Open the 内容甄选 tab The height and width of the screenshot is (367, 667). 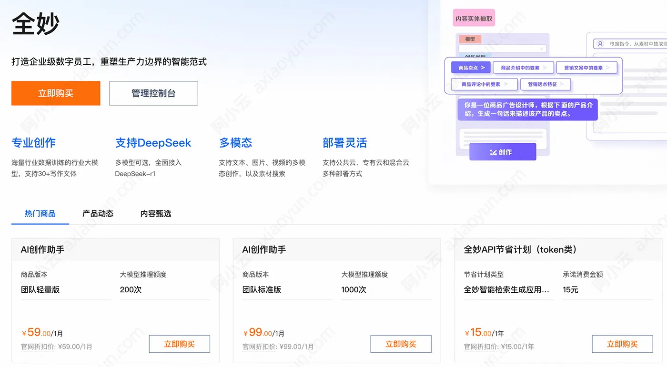pos(156,213)
